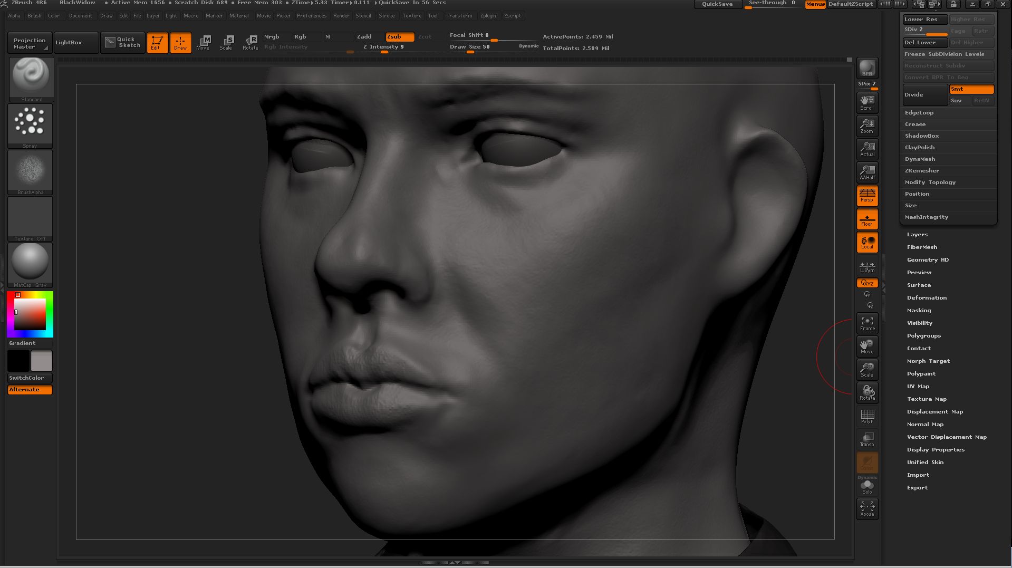Click the Frame mesh icon
1012x568 pixels.
[x=867, y=323]
